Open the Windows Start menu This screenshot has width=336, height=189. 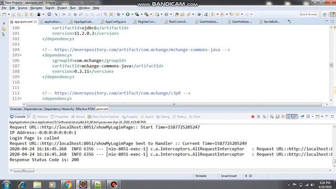point(6,184)
